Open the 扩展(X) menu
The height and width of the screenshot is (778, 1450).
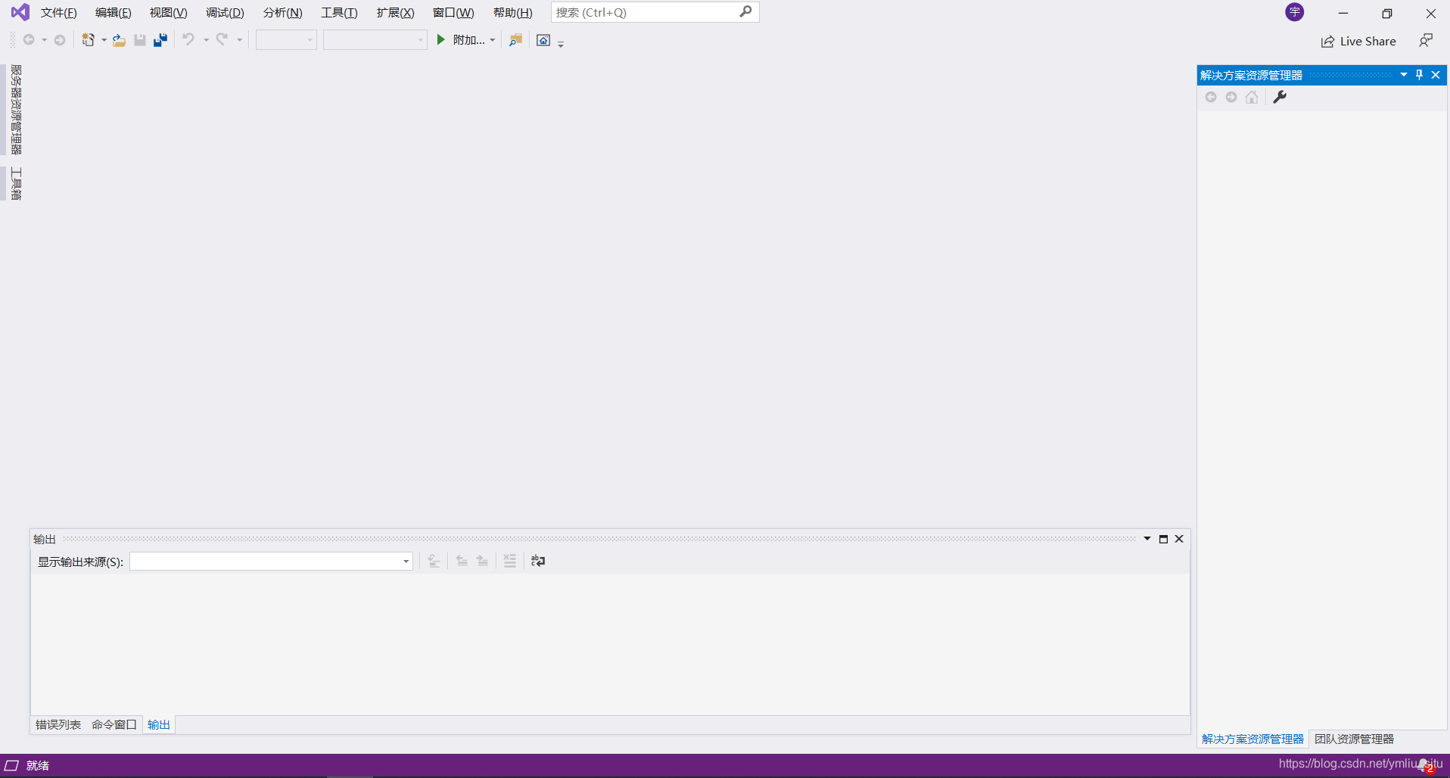(395, 13)
